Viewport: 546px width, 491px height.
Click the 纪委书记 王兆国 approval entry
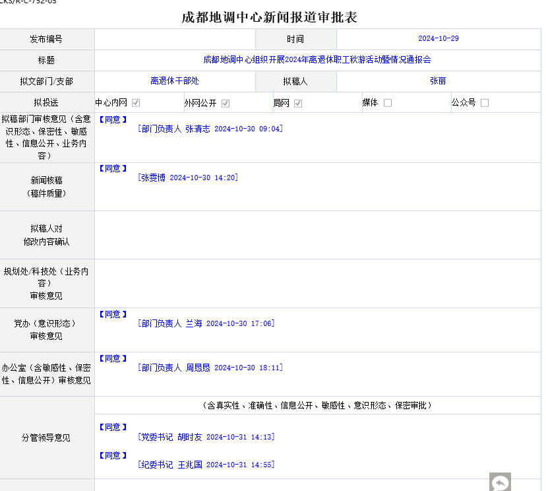(206, 465)
